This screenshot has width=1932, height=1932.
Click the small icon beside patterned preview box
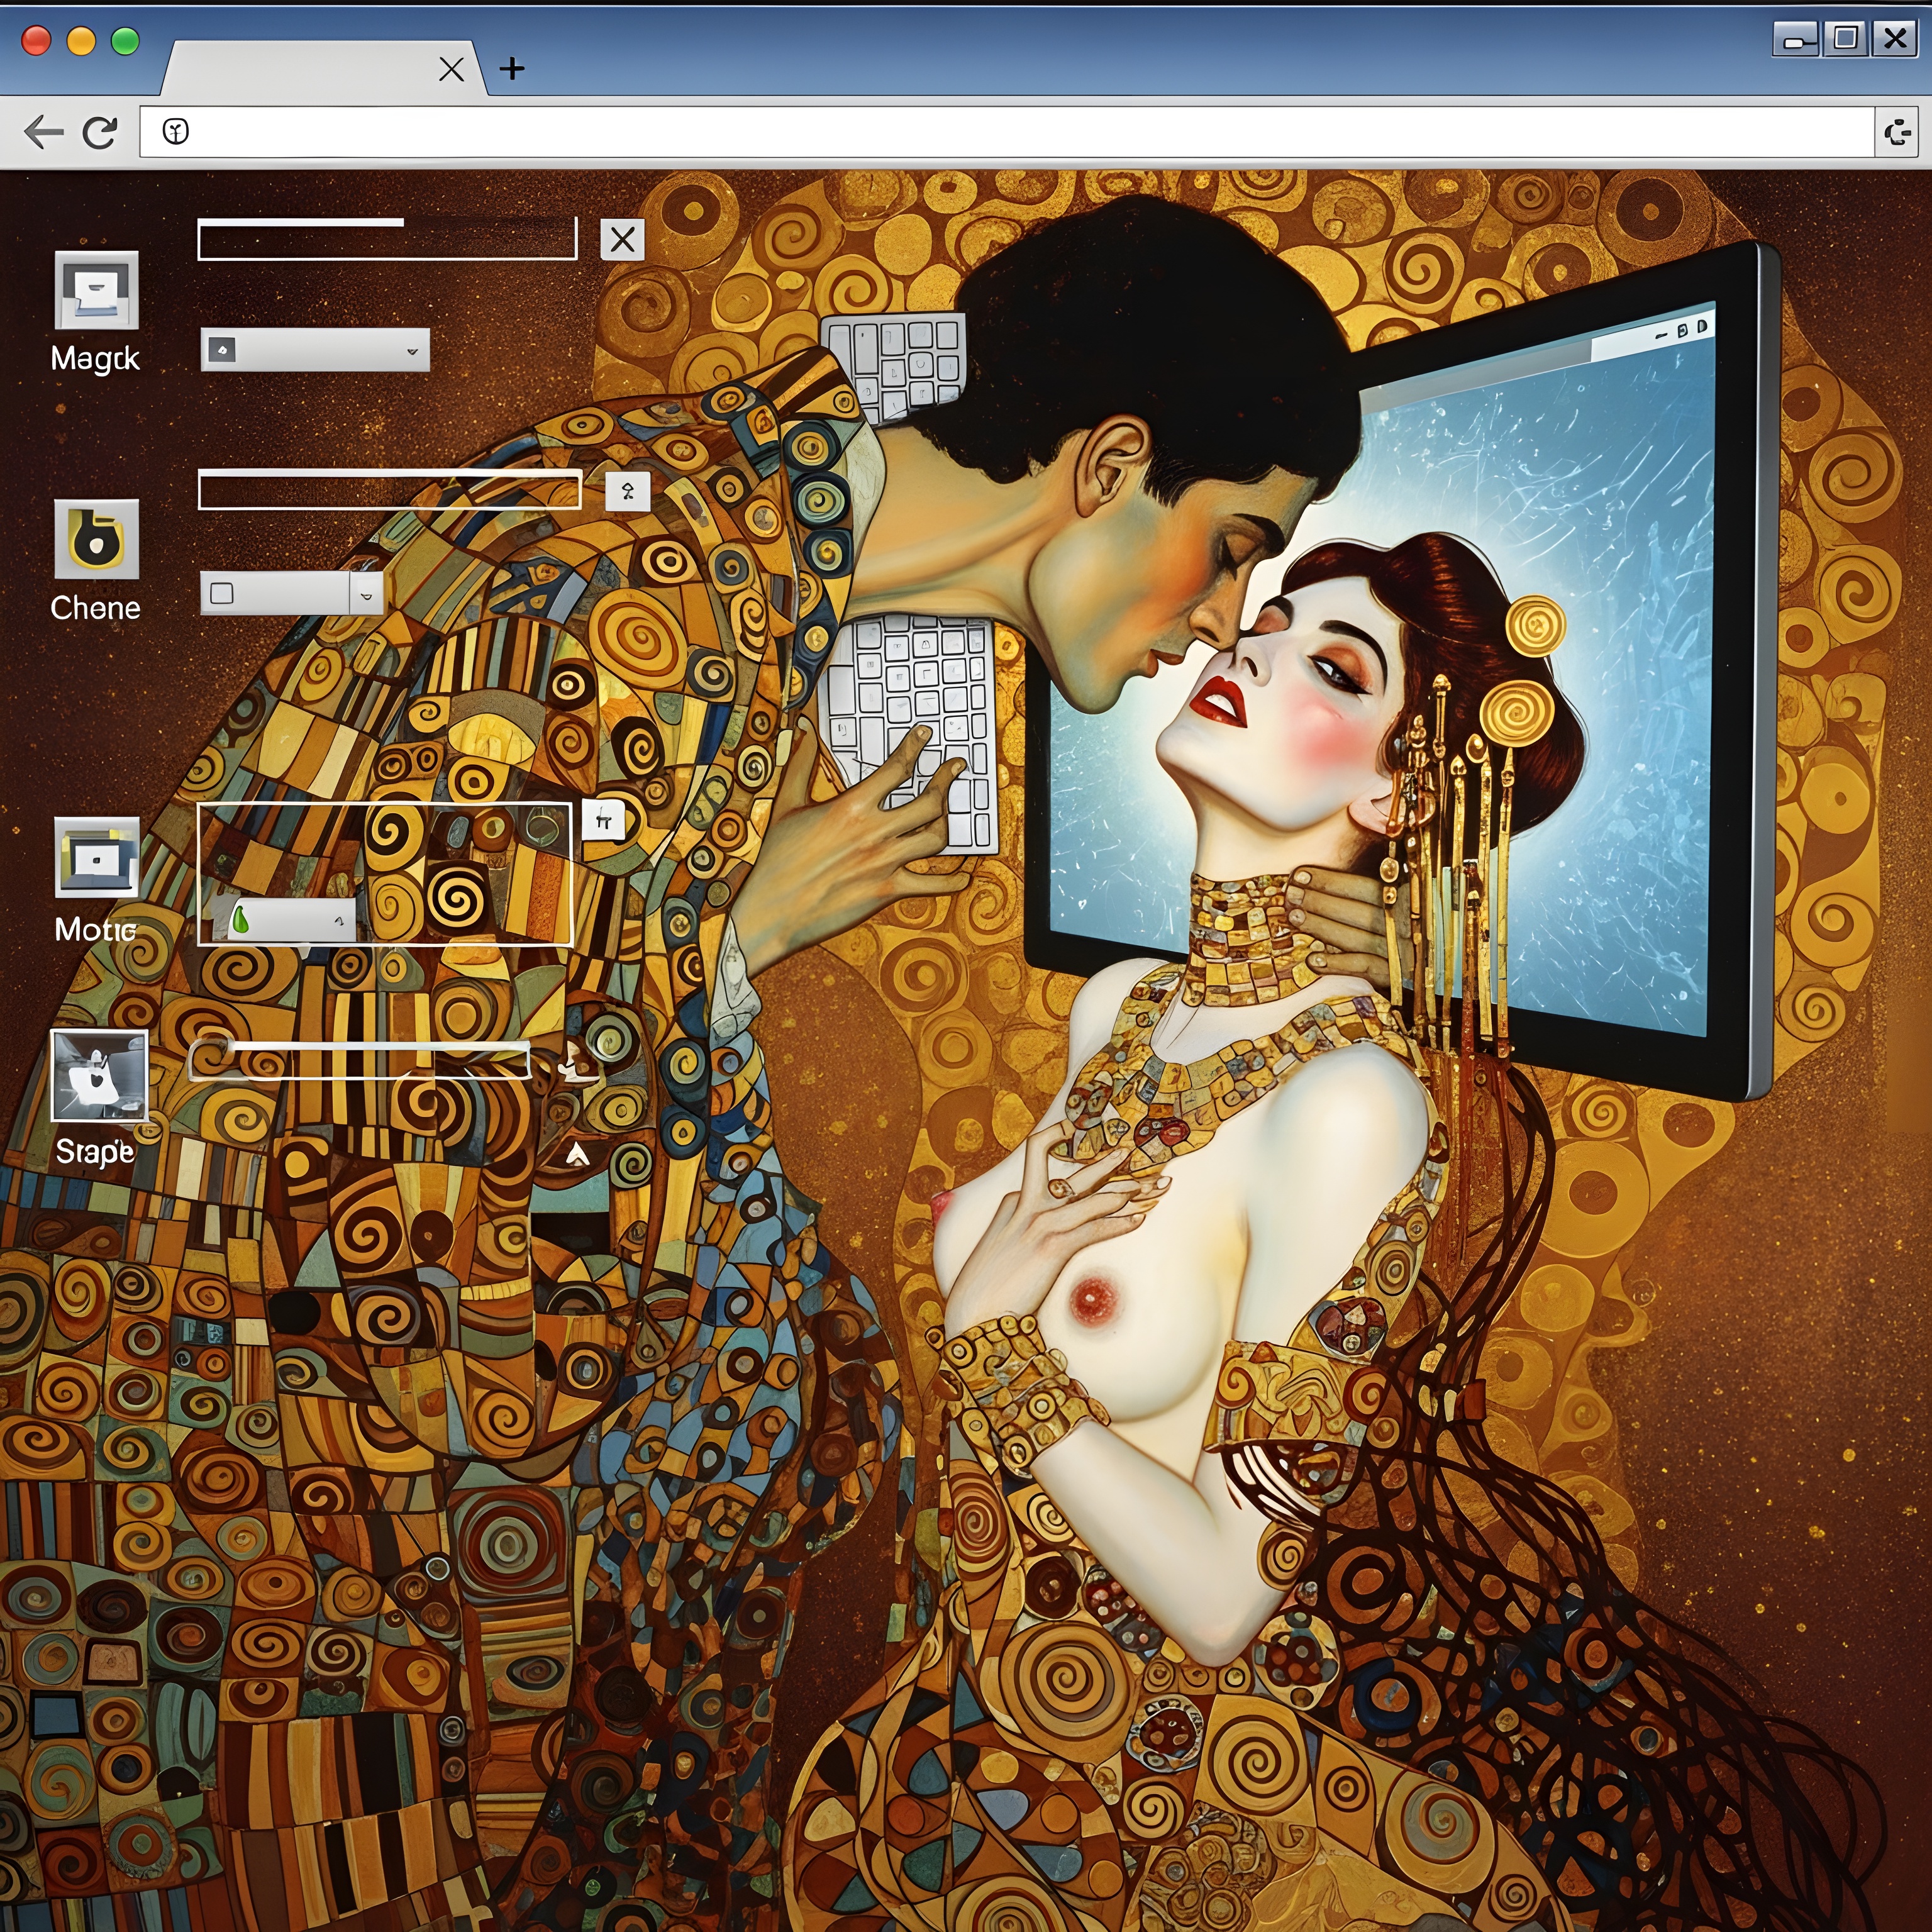(x=603, y=821)
